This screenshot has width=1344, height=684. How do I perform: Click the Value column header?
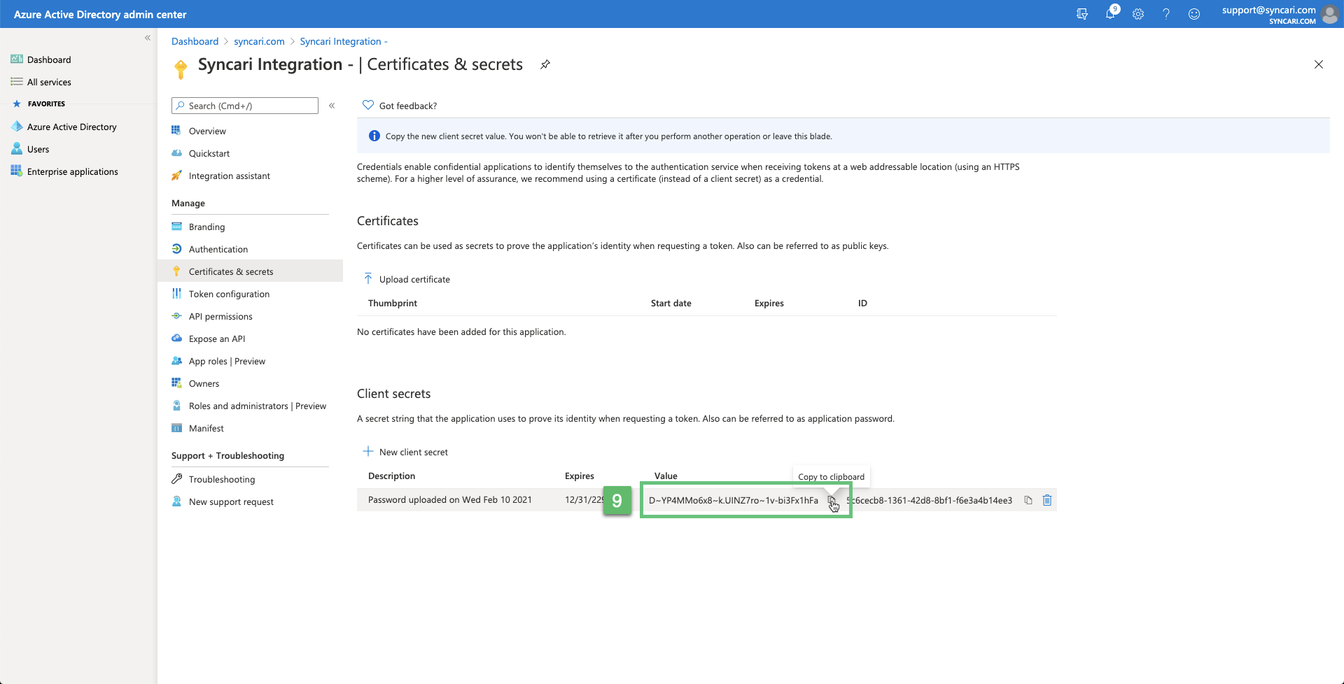[666, 476]
